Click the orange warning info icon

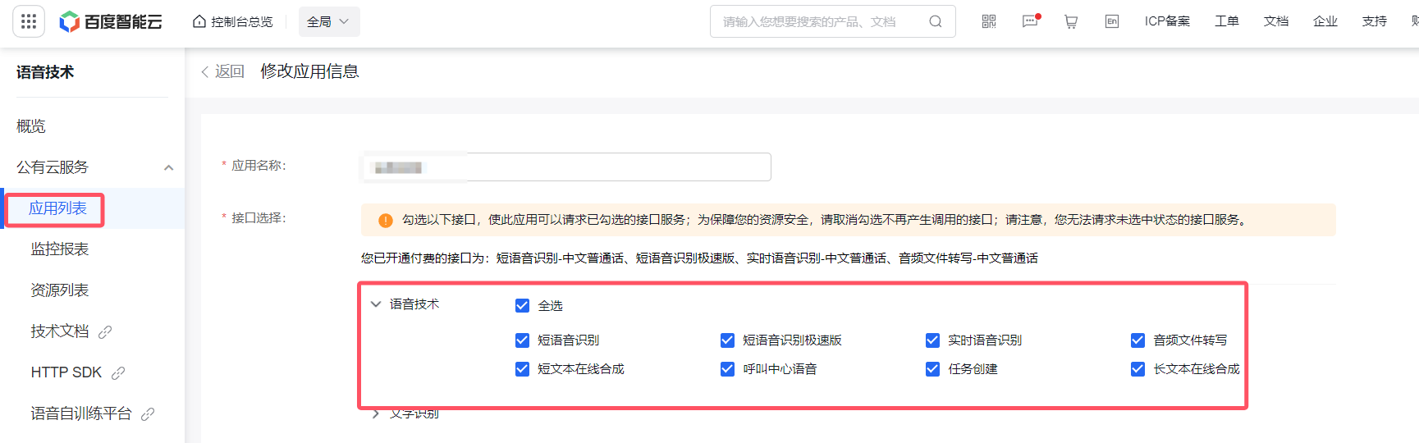(x=385, y=220)
